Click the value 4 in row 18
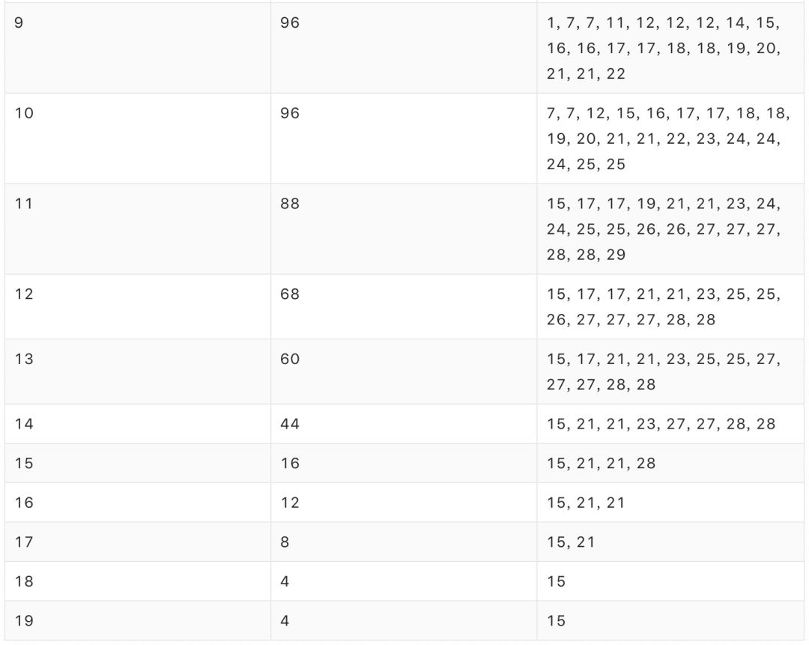The width and height of the screenshot is (809, 645). (x=285, y=581)
